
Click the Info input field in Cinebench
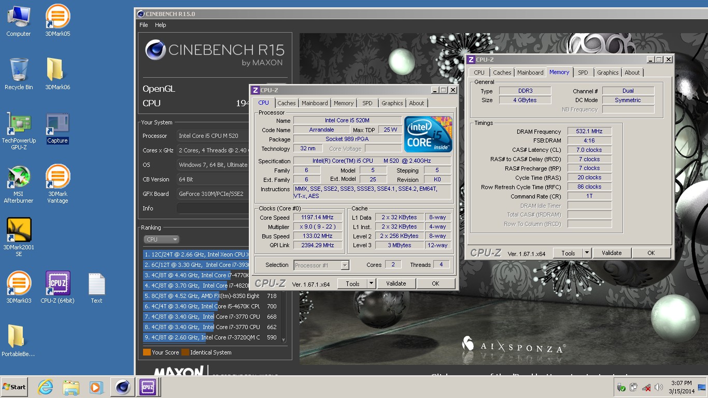tap(213, 208)
